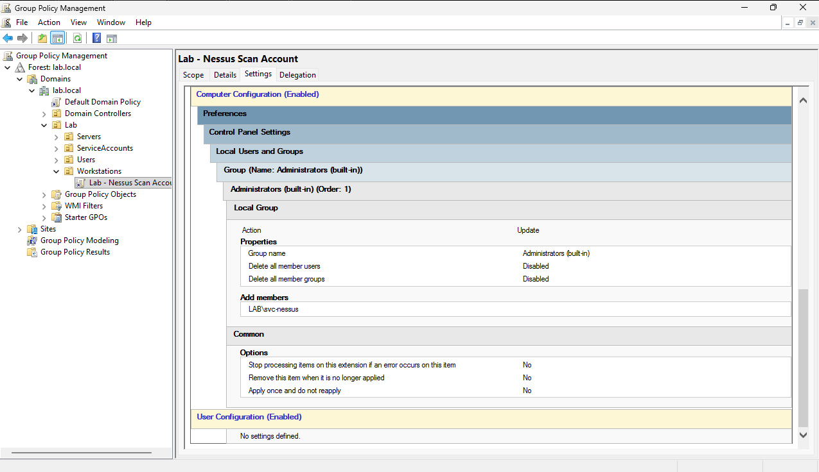Collapse the Common section header
The width and height of the screenshot is (819, 472).
coord(509,335)
